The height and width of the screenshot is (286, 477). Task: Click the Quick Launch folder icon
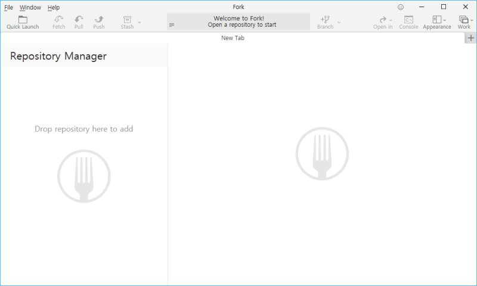(x=23, y=20)
